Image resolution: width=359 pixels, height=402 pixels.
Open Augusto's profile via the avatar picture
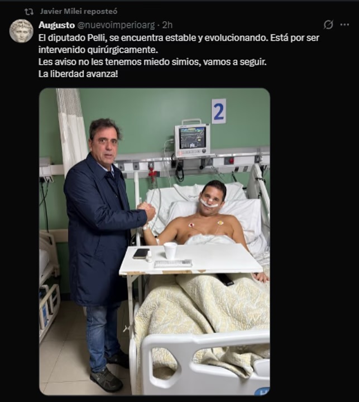pyautogui.click(x=21, y=31)
